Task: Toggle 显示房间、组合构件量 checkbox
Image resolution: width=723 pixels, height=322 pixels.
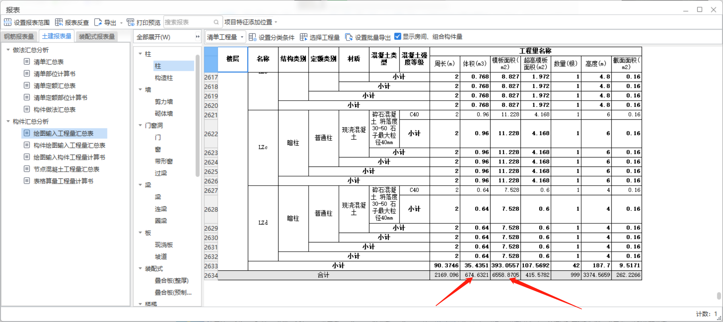Action: 398,37
